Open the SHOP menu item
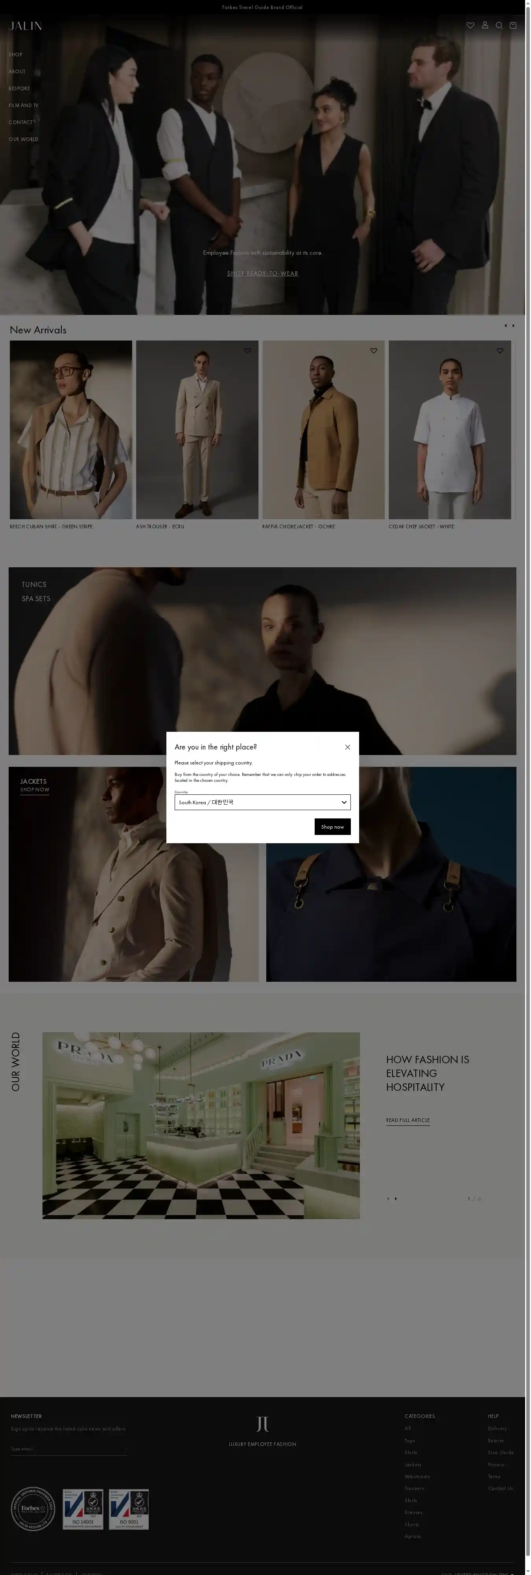 click(15, 55)
